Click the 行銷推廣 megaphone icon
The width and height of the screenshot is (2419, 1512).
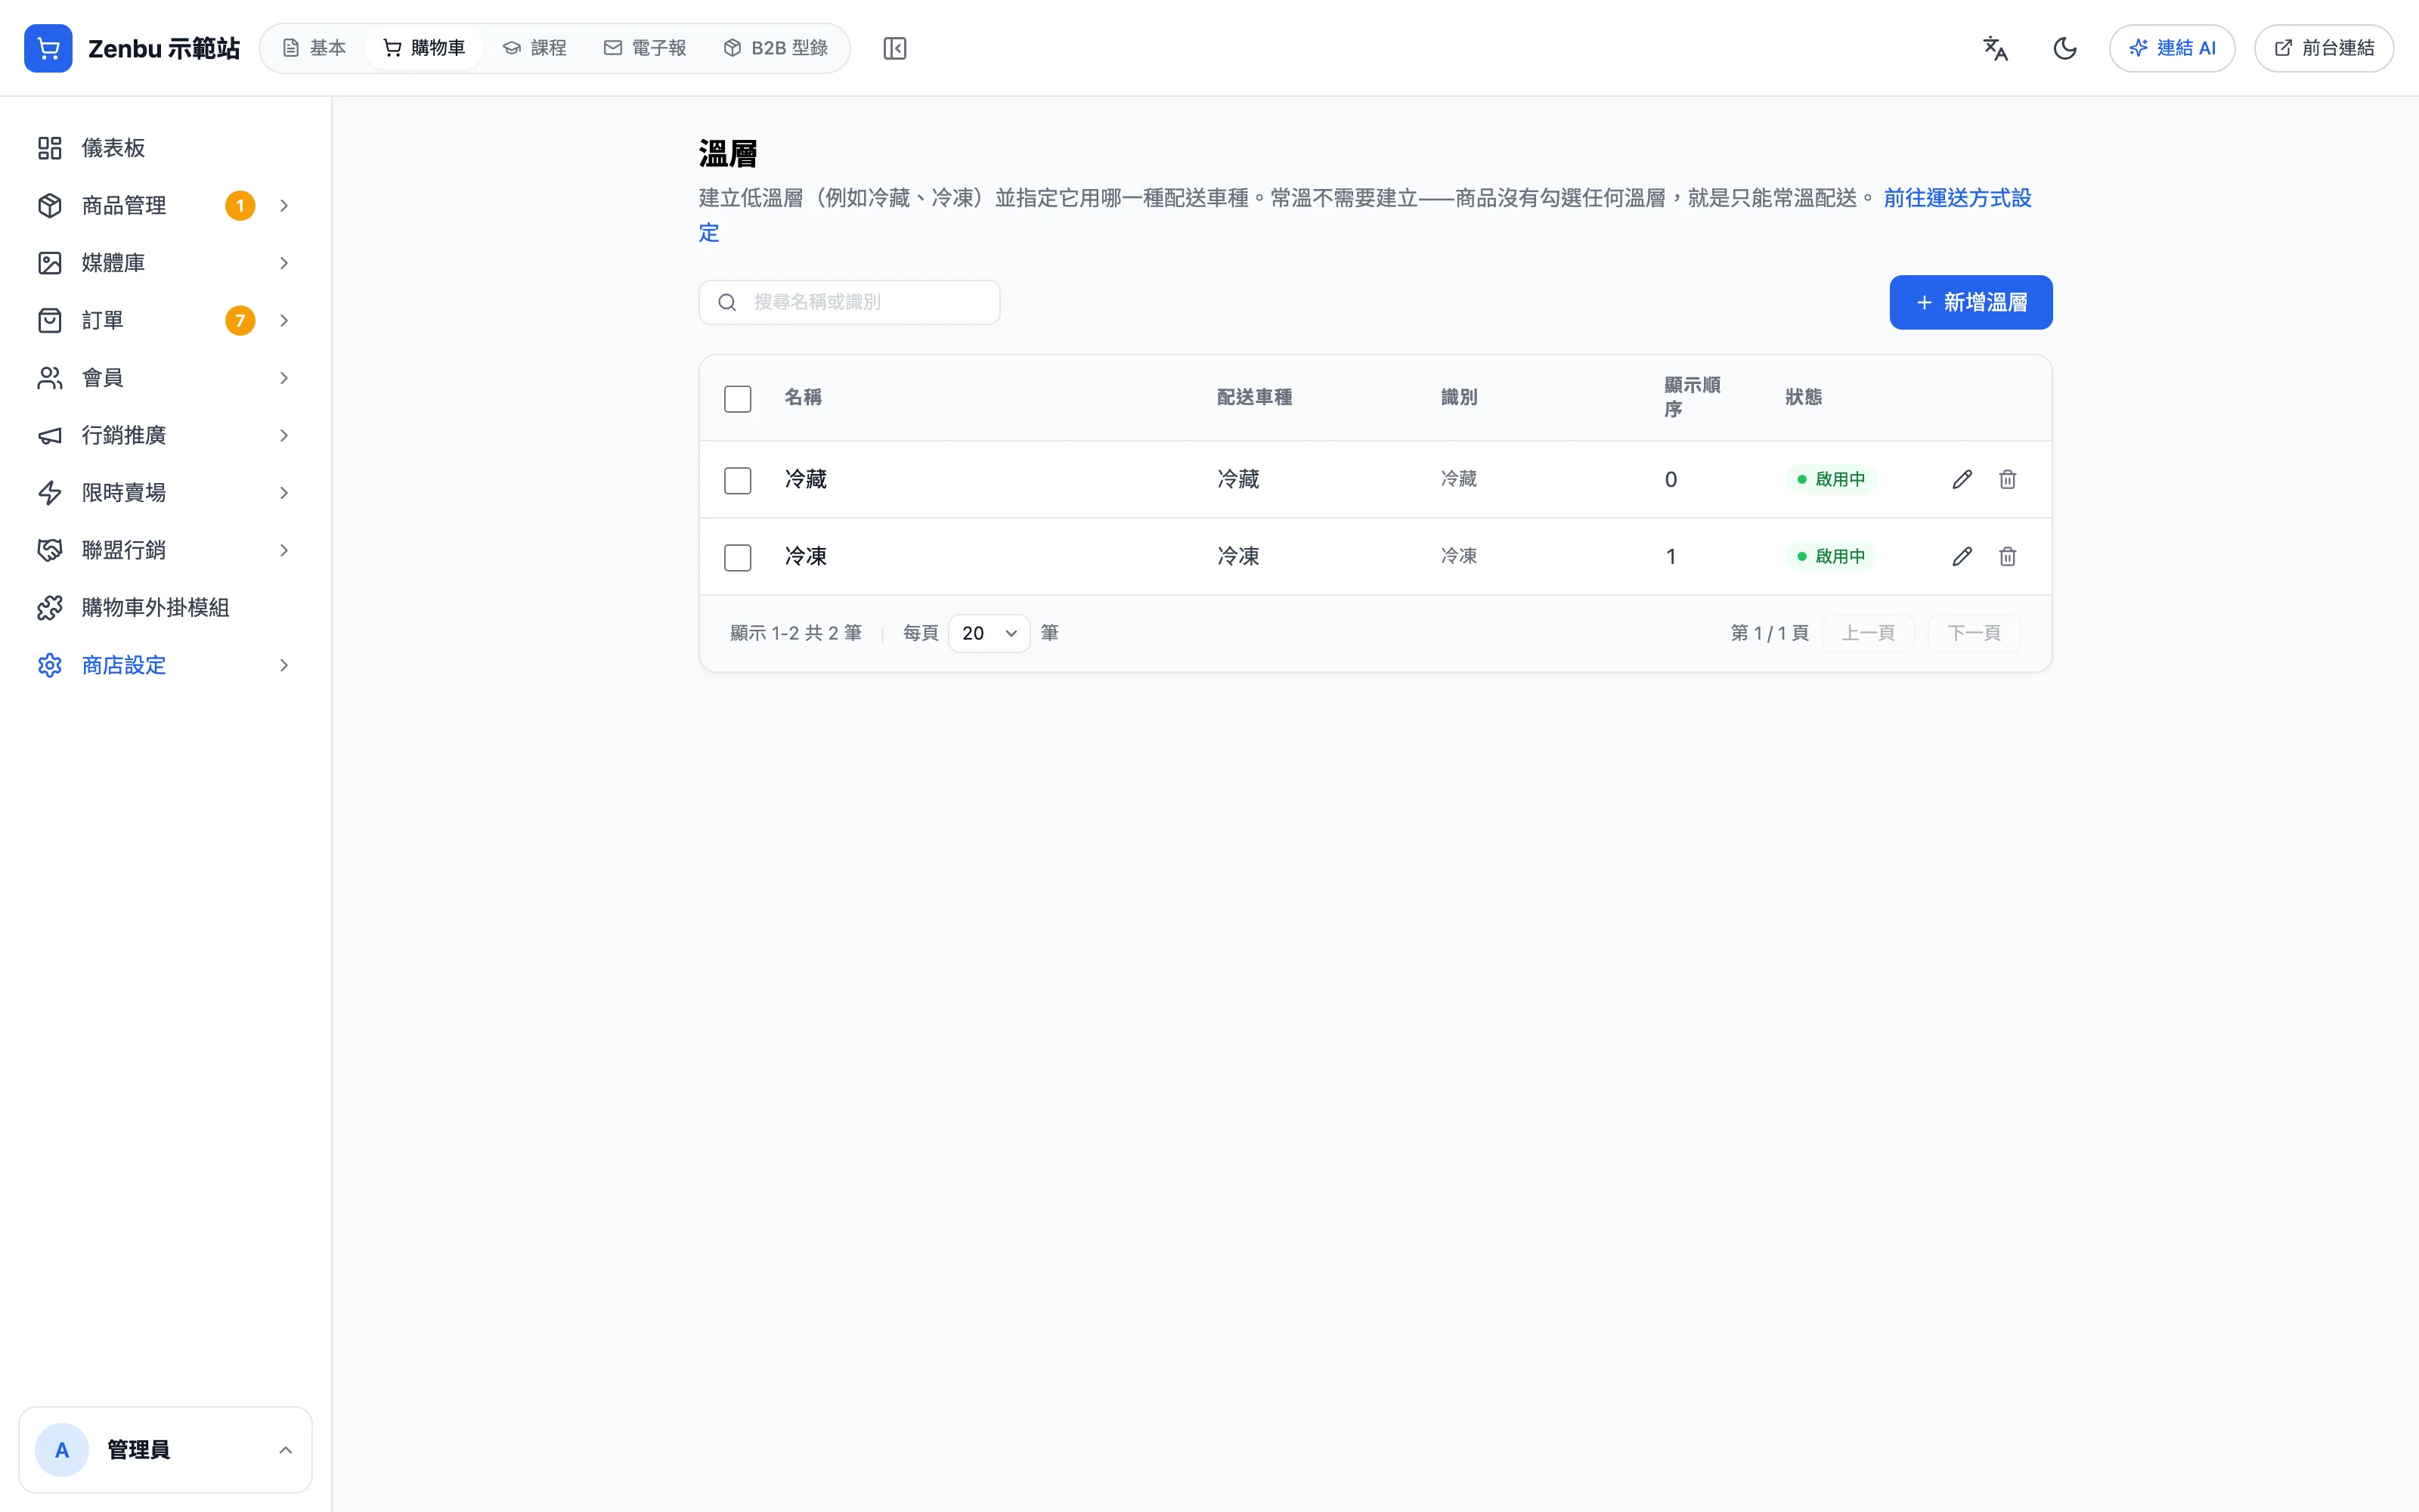50,435
